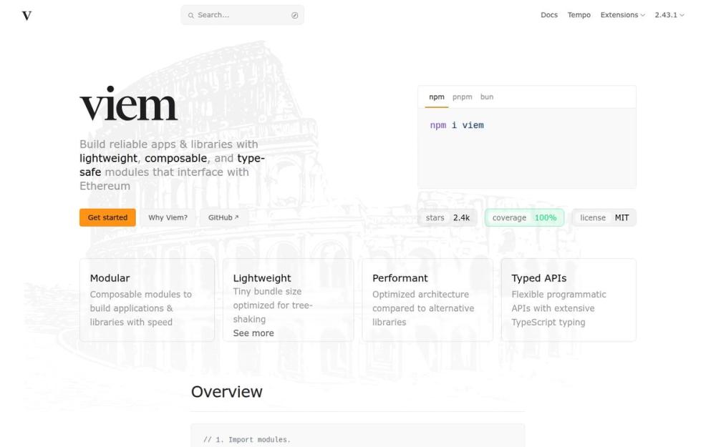Viewport: 716px width, 447px height.
Task: Click the 'npm i viem' command text
Action: [457, 125]
